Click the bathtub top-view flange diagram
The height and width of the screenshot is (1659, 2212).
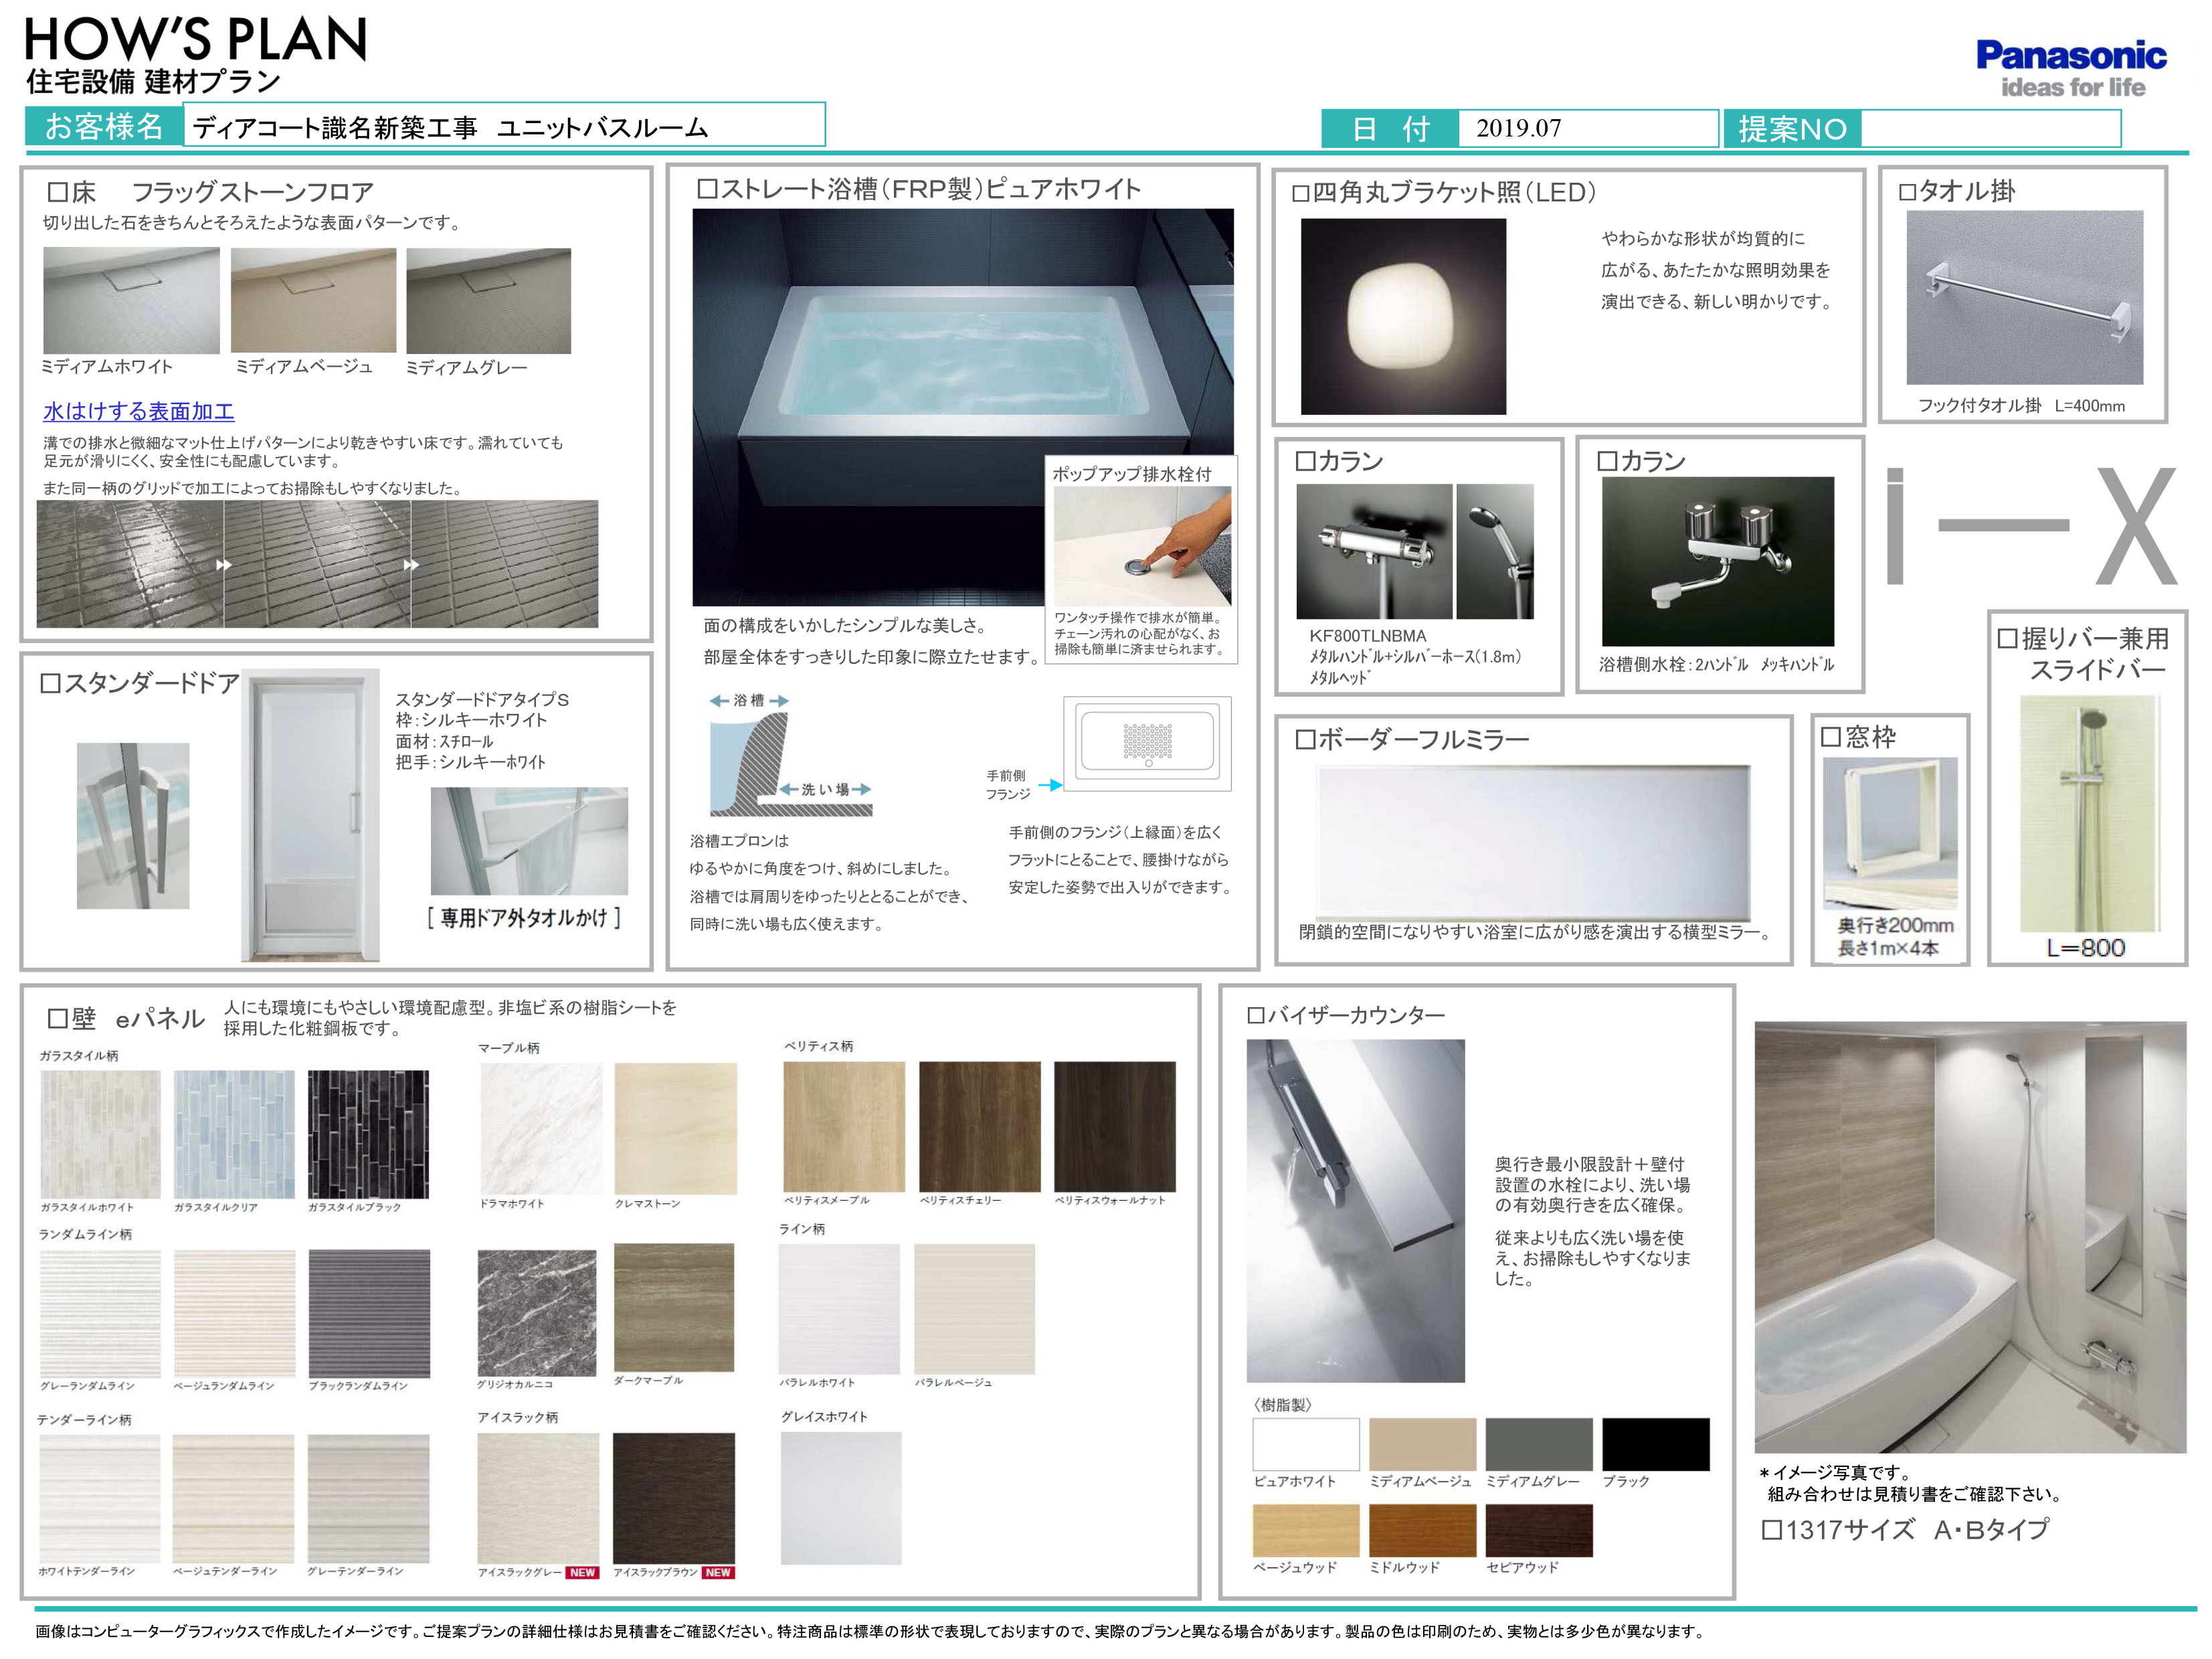coord(1147,743)
